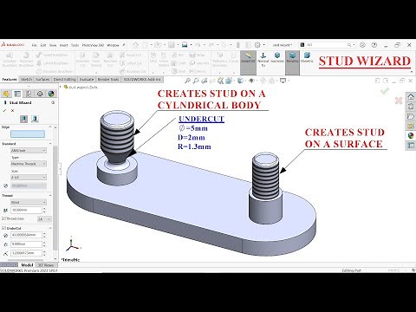416x312 pixels.
Task: Open the Thread end condition Blind dropdown
Action: coord(29,202)
